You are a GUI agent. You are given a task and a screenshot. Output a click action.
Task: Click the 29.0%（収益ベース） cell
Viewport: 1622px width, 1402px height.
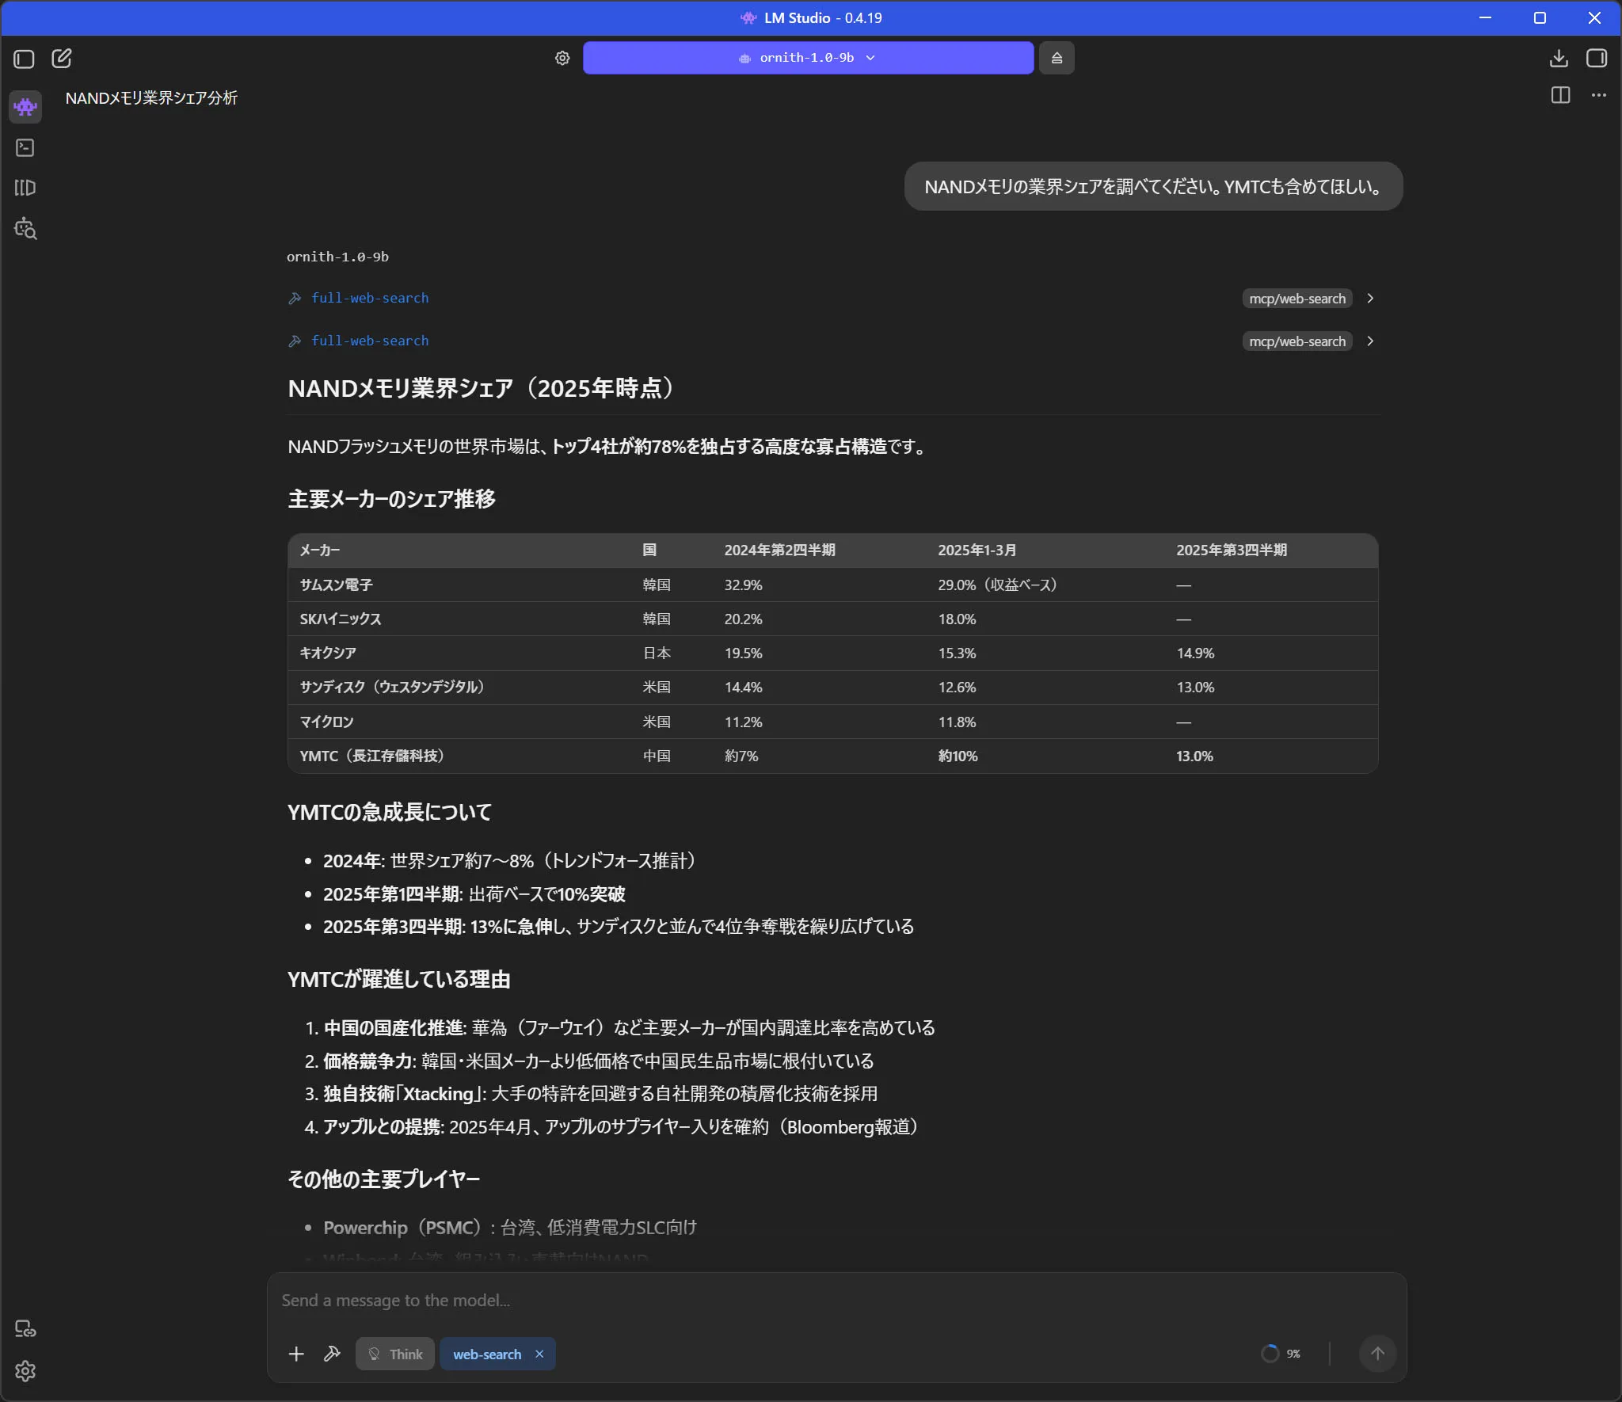998,585
